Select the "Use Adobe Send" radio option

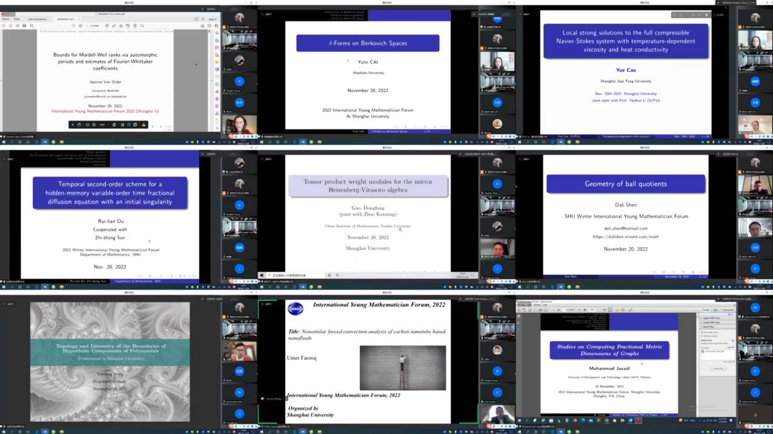703,332
